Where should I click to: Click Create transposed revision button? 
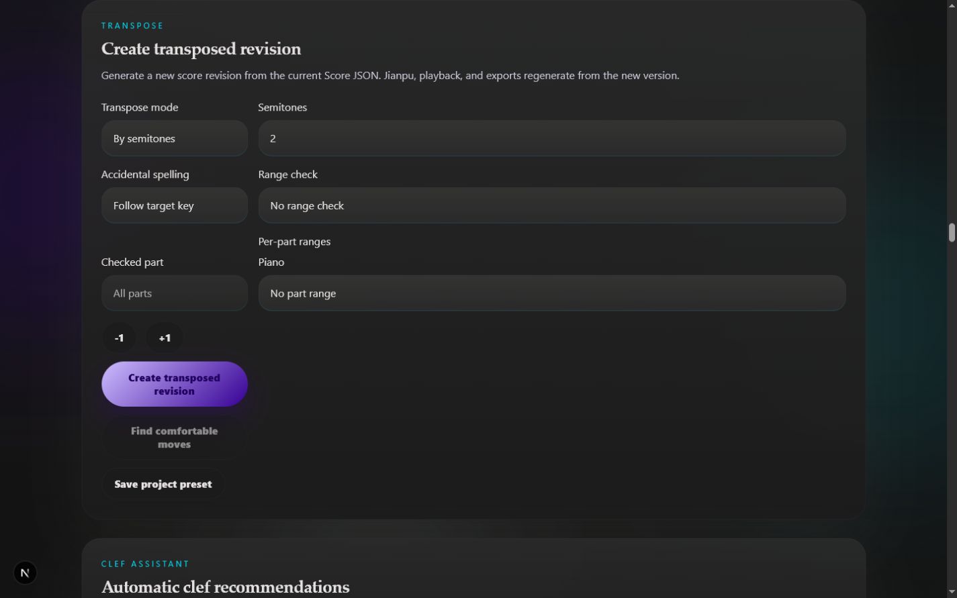pyautogui.click(x=175, y=385)
